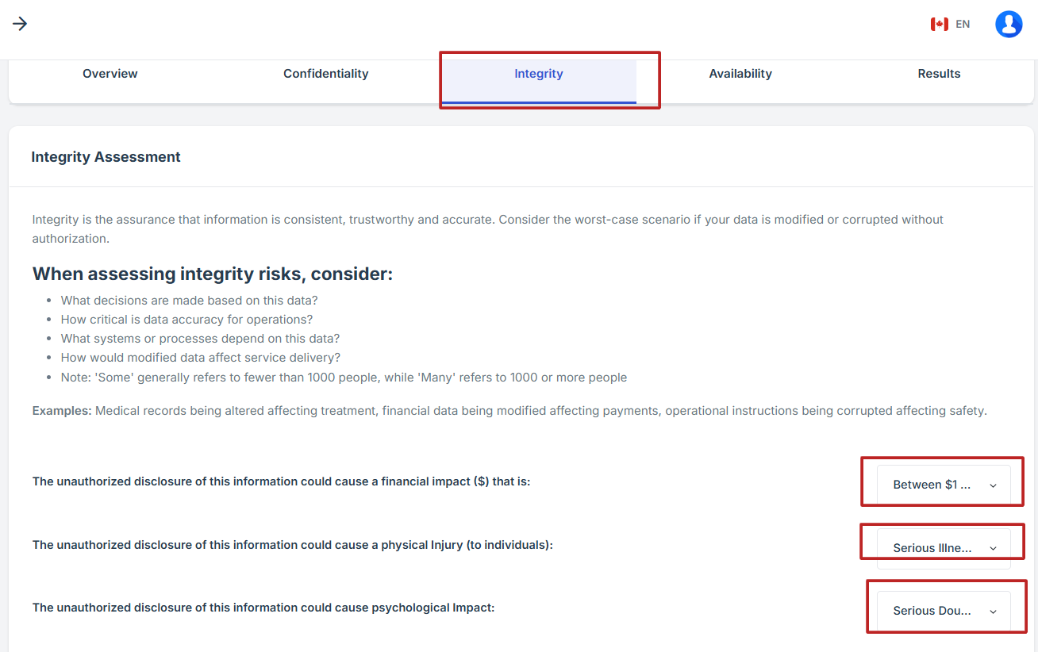The height and width of the screenshot is (652, 1038).
Task: Click 'When assessing integrity risks, consider:' heading
Action: point(213,274)
